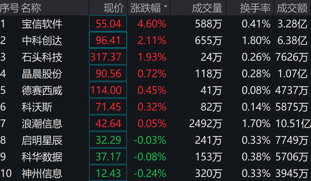Click the turnover rate 0.26%
Viewport: 311px width, 181px height.
pyautogui.click(x=256, y=57)
